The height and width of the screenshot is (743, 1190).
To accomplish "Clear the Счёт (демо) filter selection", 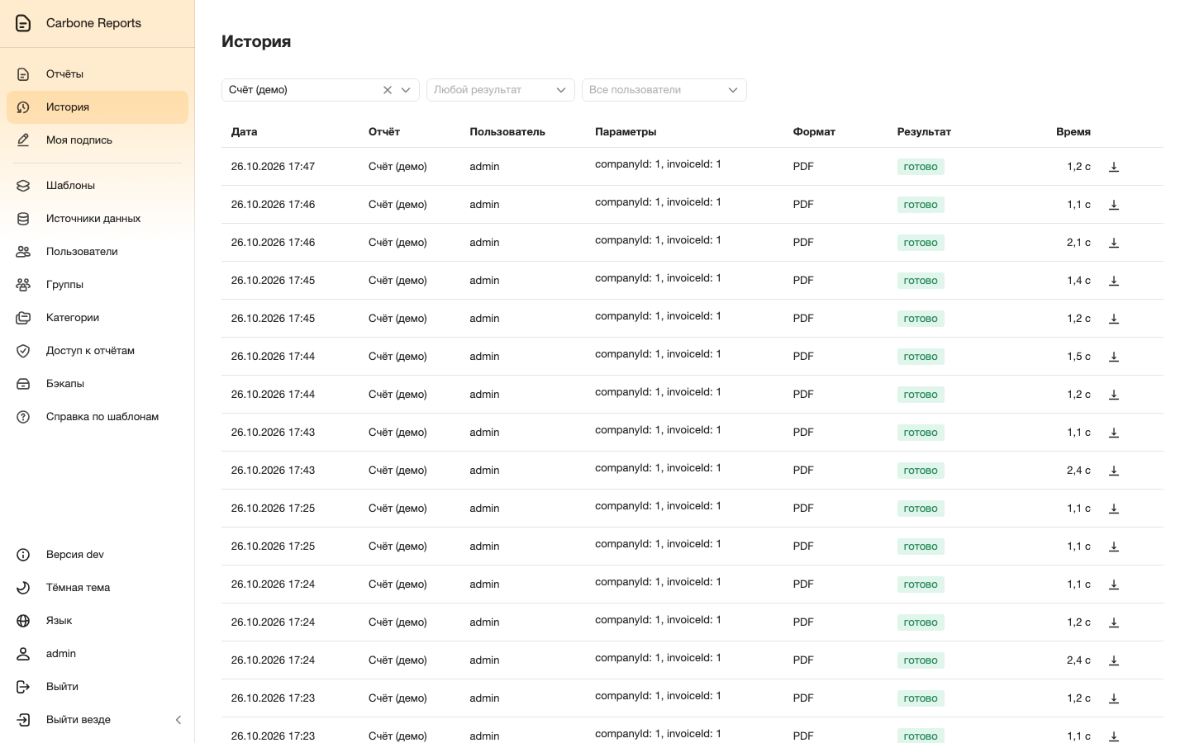I will pyautogui.click(x=388, y=90).
